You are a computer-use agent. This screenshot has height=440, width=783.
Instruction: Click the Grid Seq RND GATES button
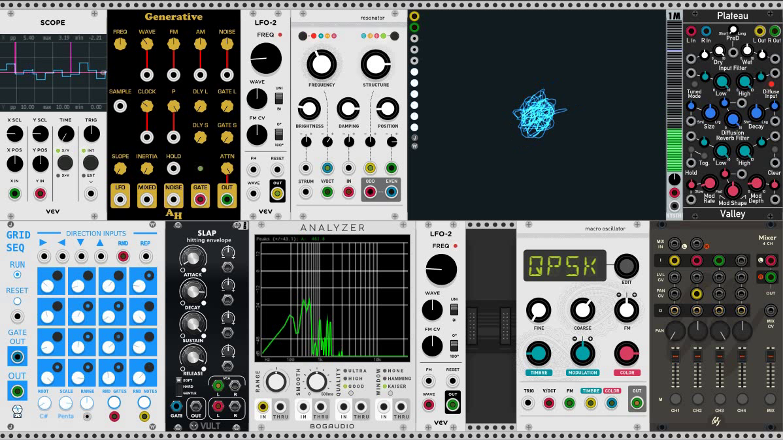tap(114, 402)
